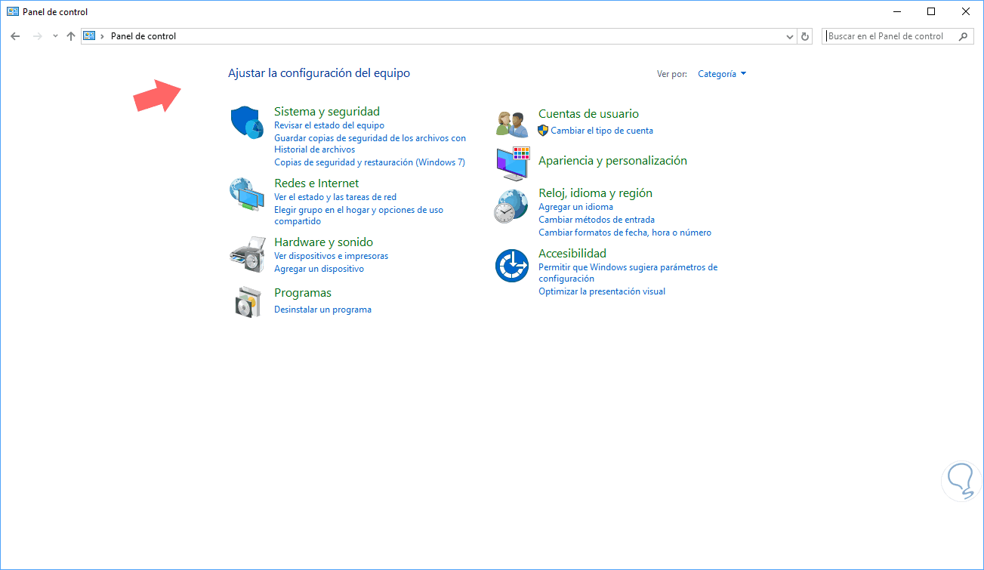The image size is (984, 570).
Task: Open the Hardware y sonido printer icon
Action: tap(247, 254)
